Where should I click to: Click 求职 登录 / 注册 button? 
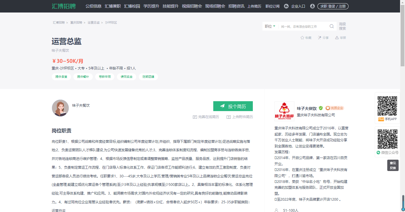pos(333,6)
